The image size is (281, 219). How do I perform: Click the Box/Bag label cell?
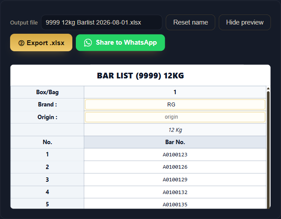click(47, 92)
